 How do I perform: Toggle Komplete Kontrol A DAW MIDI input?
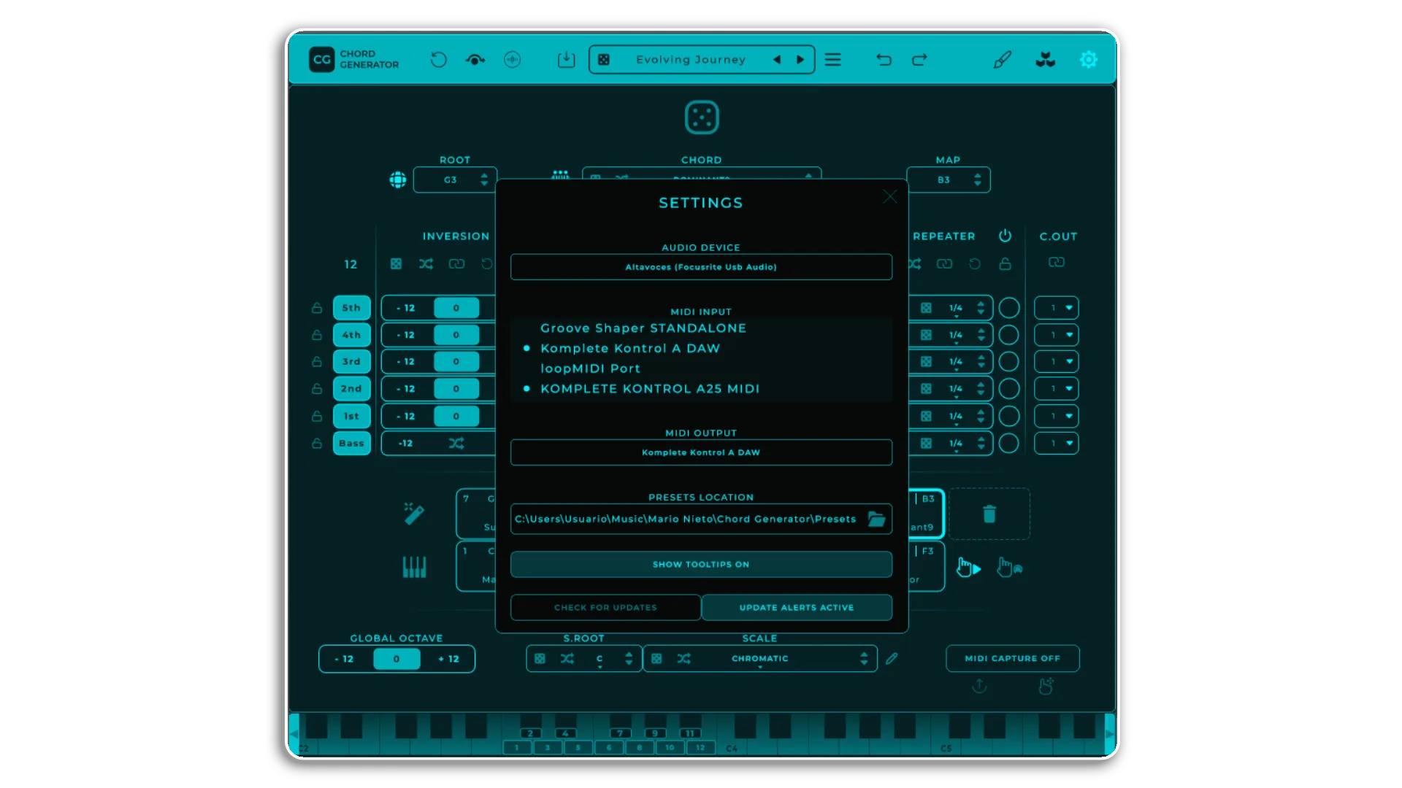(x=630, y=349)
